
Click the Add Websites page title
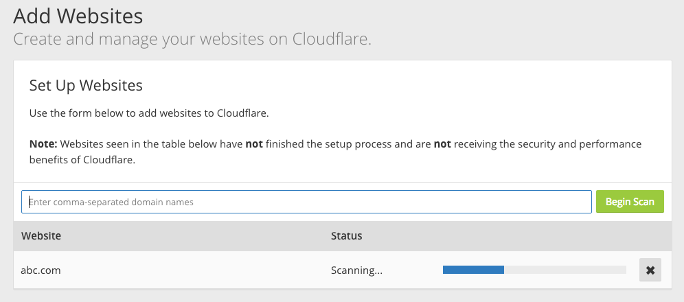(78, 16)
